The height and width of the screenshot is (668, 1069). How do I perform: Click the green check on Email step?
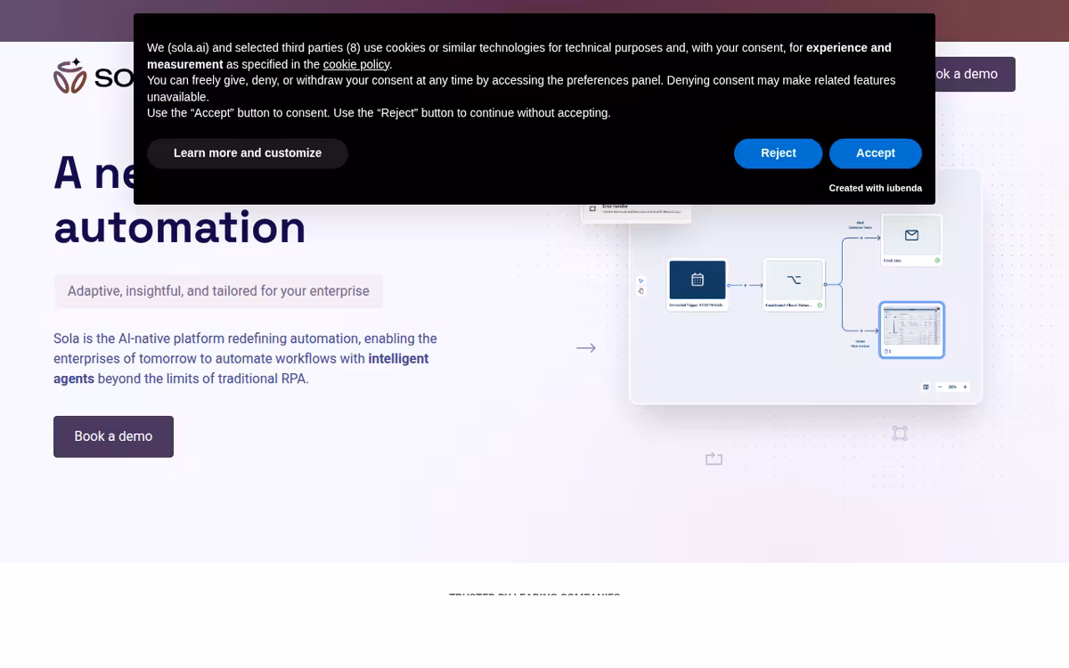point(937,260)
